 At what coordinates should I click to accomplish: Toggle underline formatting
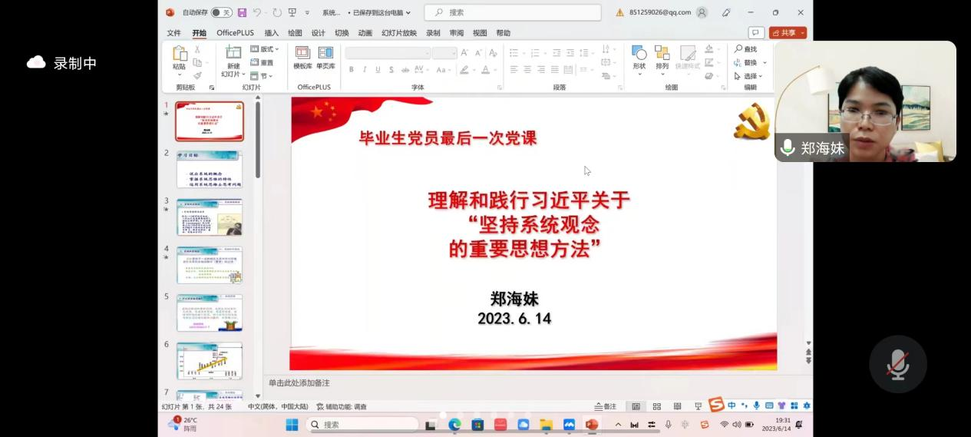[x=378, y=70]
